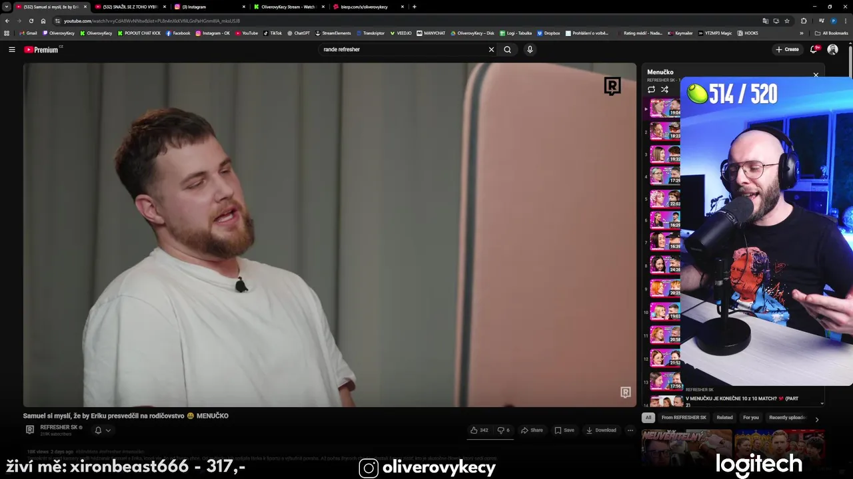Open the REFRESHER SK channel name link
This screenshot has width=853, height=479.
59,427
